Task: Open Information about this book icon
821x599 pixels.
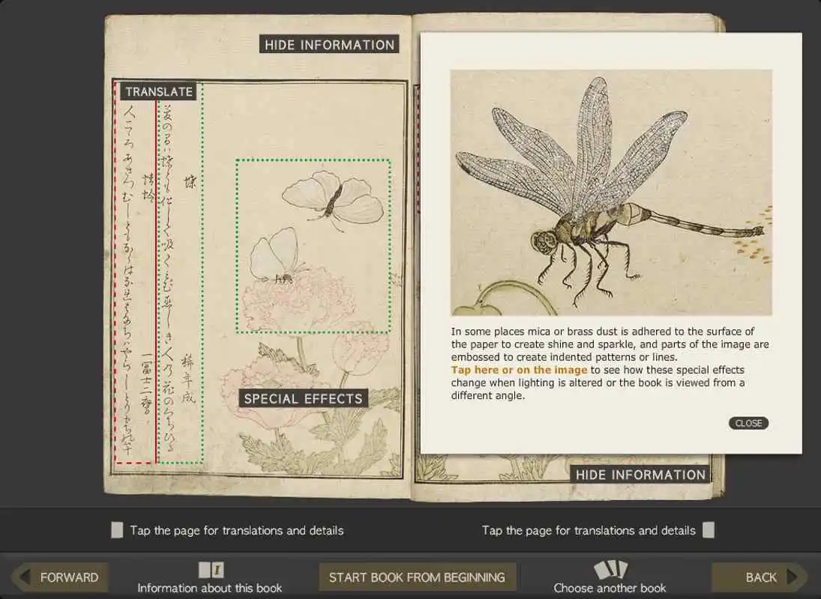Action: click(x=211, y=570)
